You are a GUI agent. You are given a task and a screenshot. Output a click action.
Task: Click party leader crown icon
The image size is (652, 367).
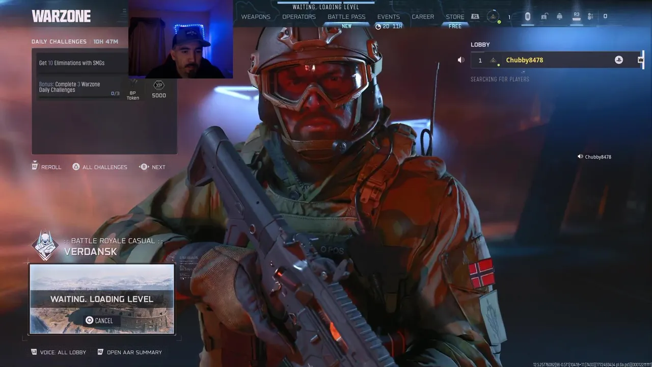point(640,60)
